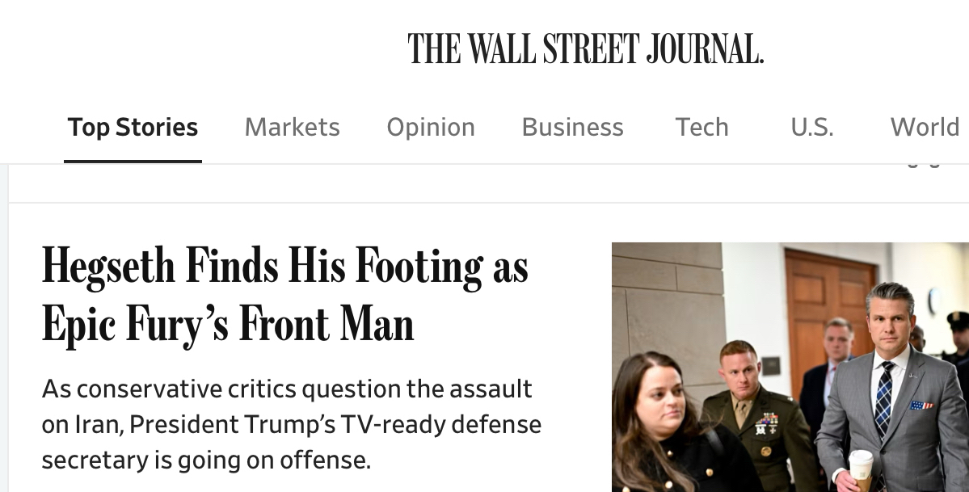The image size is (969, 492).
Task: Open the Tech section tab
Action: coord(701,127)
